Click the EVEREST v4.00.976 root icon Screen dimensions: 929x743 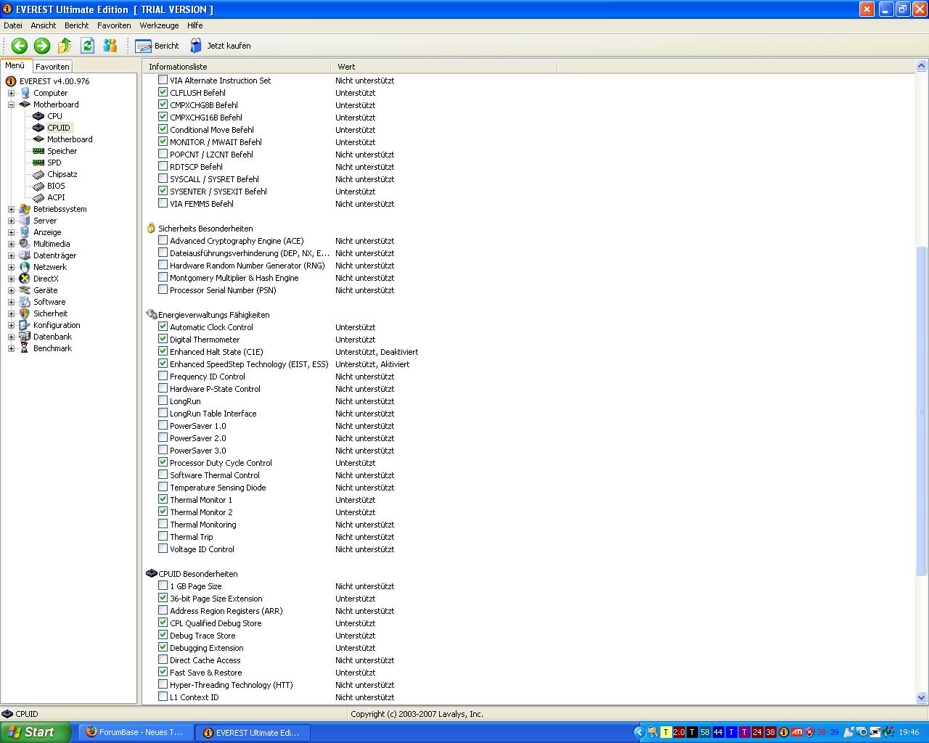pos(11,81)
